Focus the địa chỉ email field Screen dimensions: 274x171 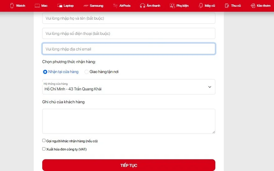[129, 49]
